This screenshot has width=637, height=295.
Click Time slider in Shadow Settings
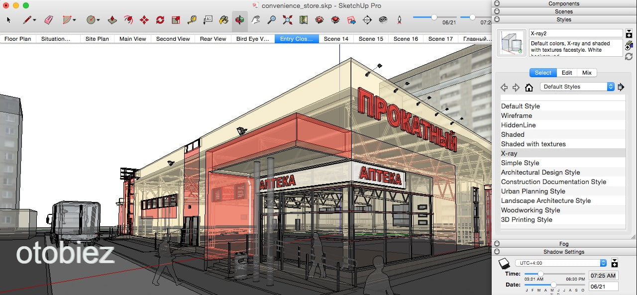tap(555, 274)
